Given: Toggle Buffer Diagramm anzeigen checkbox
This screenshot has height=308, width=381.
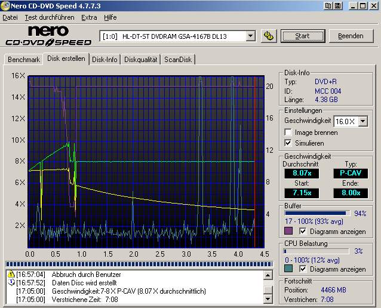Looking at the screenshot, I should pyautogui.click(x=303, y=231).
